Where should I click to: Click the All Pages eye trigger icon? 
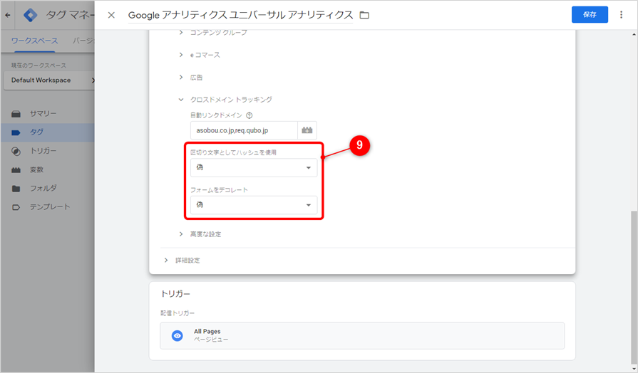point(177,335)
